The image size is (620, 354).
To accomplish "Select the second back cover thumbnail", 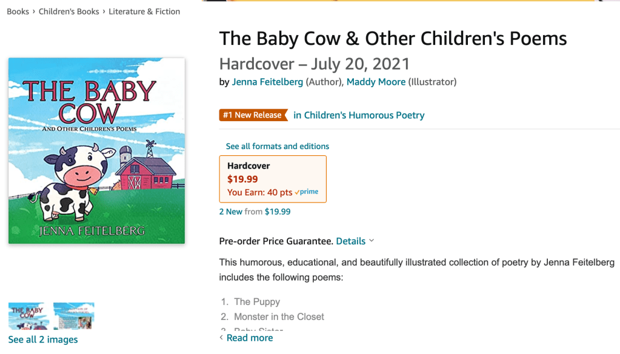I will (x=74, y=316).
